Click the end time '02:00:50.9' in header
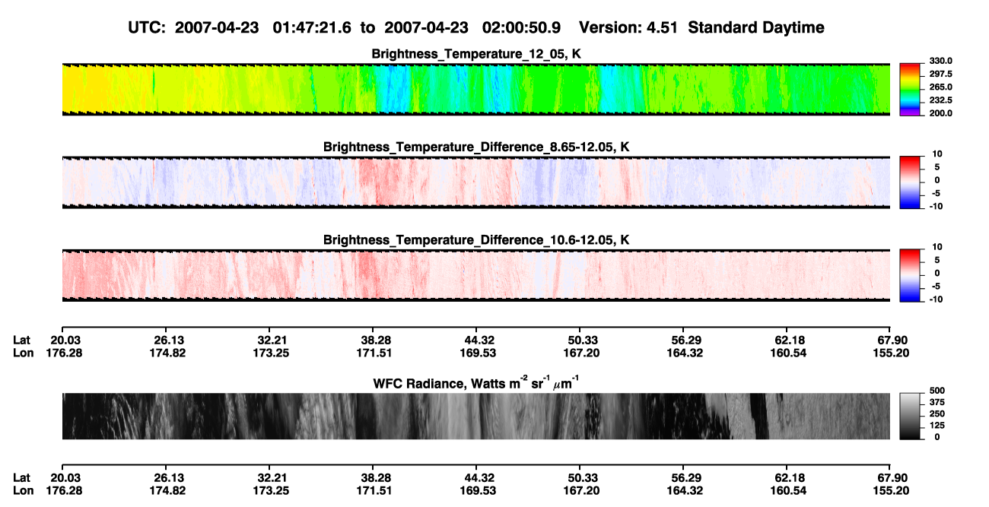989x507 pixels. [522, 27]
